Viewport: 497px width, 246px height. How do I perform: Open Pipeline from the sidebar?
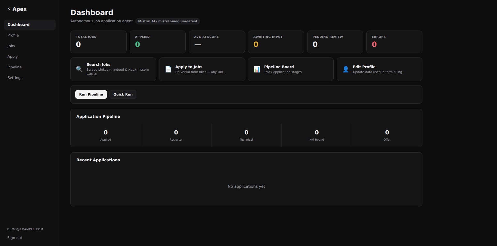pyautogui.click(x=30, y=67)
